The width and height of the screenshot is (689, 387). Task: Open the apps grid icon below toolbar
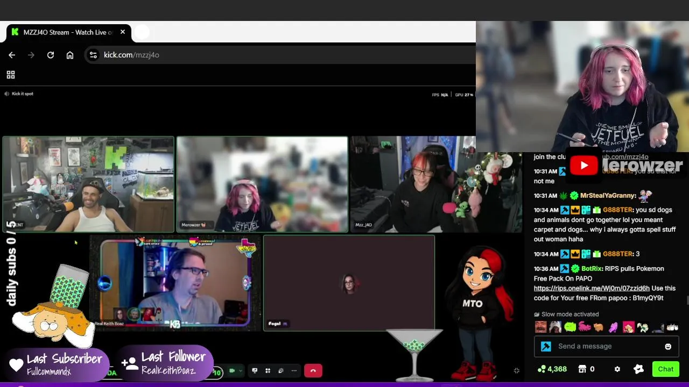(11, 75)
